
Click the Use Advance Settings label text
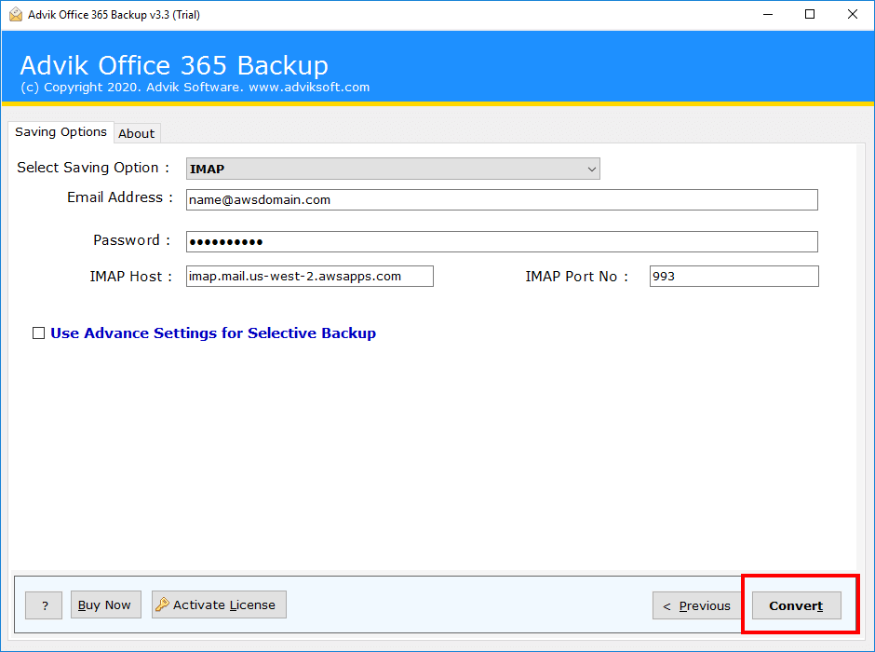[213, 333]
